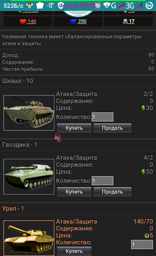The height and width of the screenshot is (256, 156).
Task: Tap gold coin icon beside Урал price
Action: (147, 236)
